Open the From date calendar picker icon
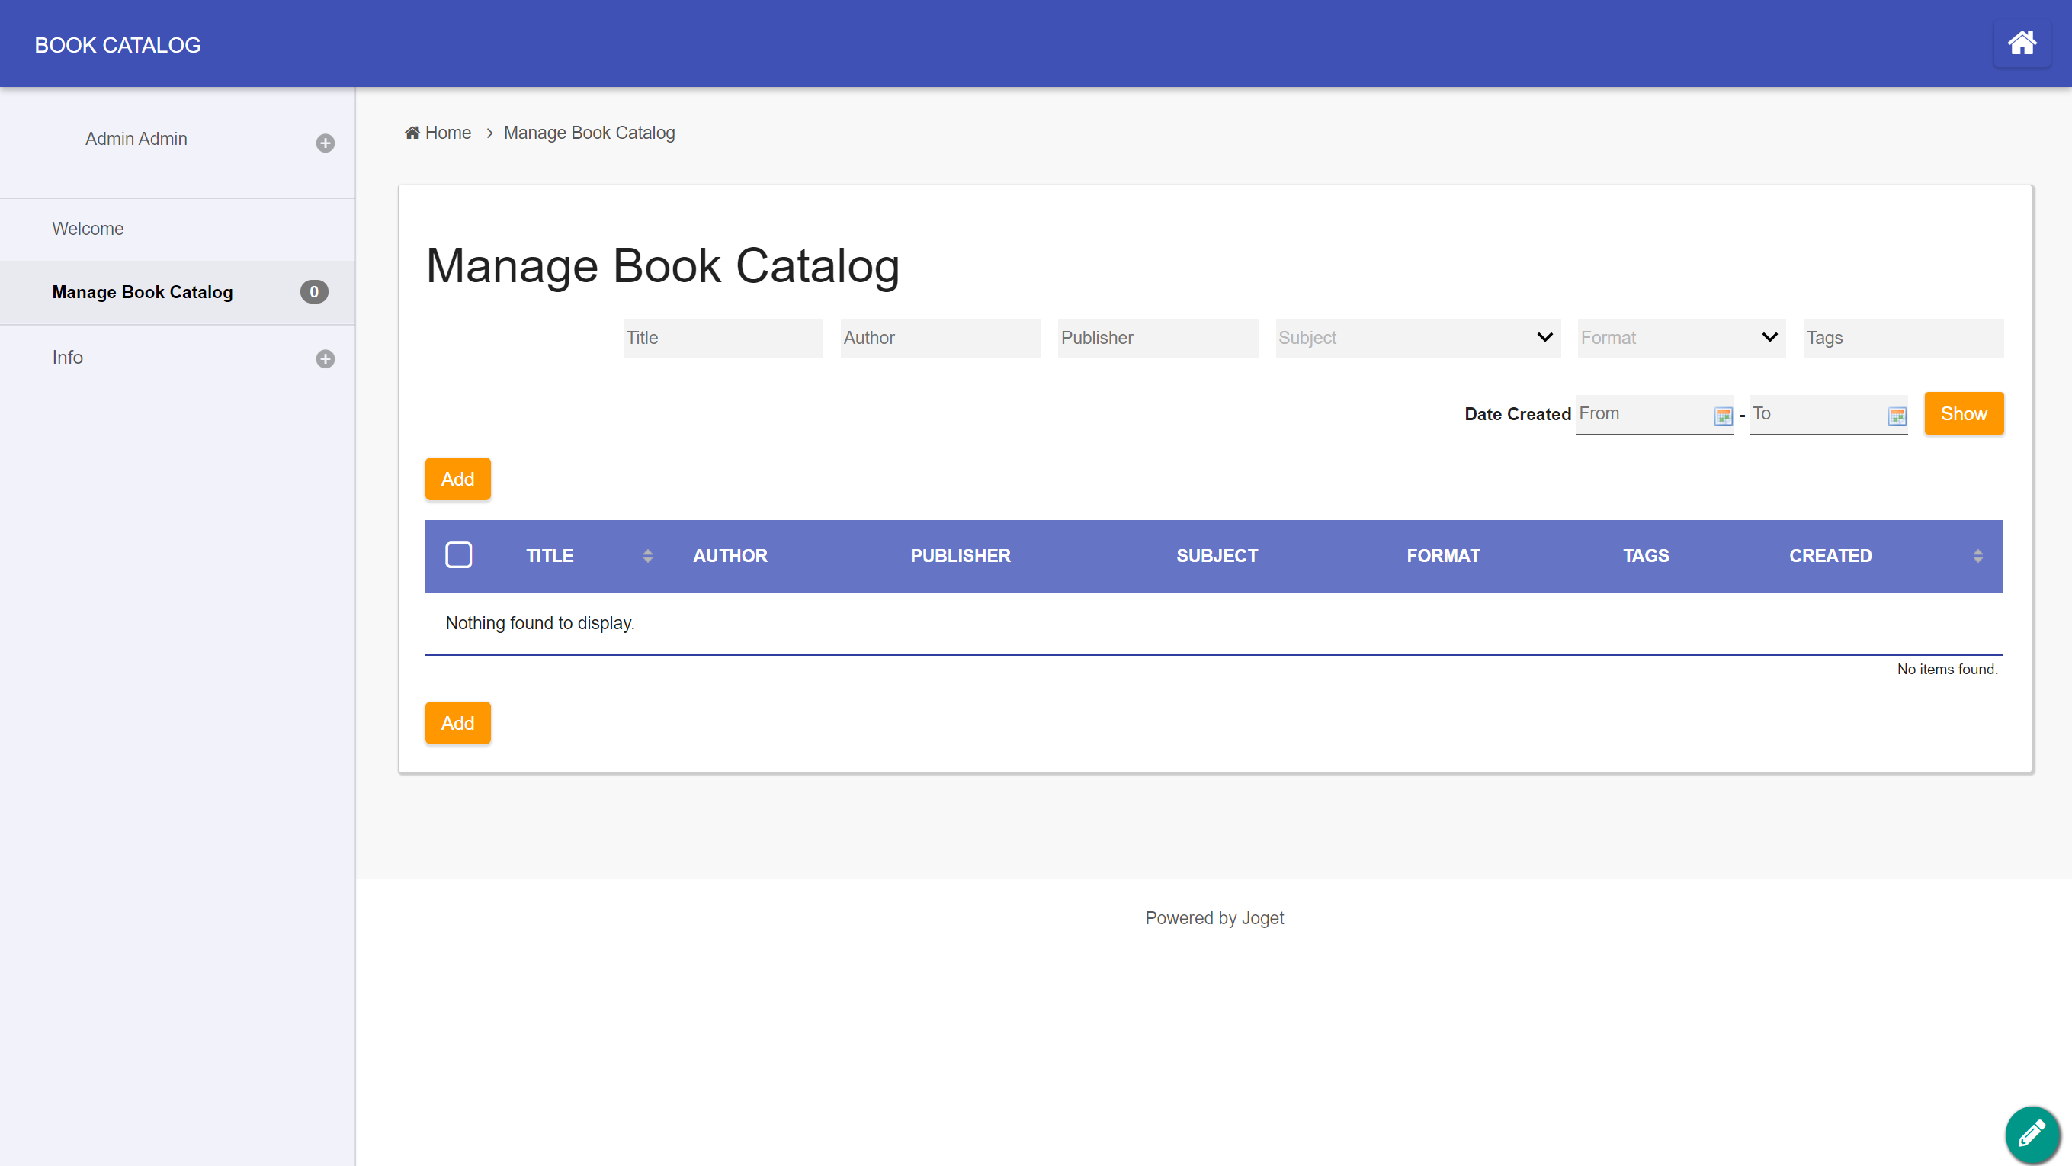Image resolution: width=2072 pixels, height=1166 pixels. coord(1722,415)
